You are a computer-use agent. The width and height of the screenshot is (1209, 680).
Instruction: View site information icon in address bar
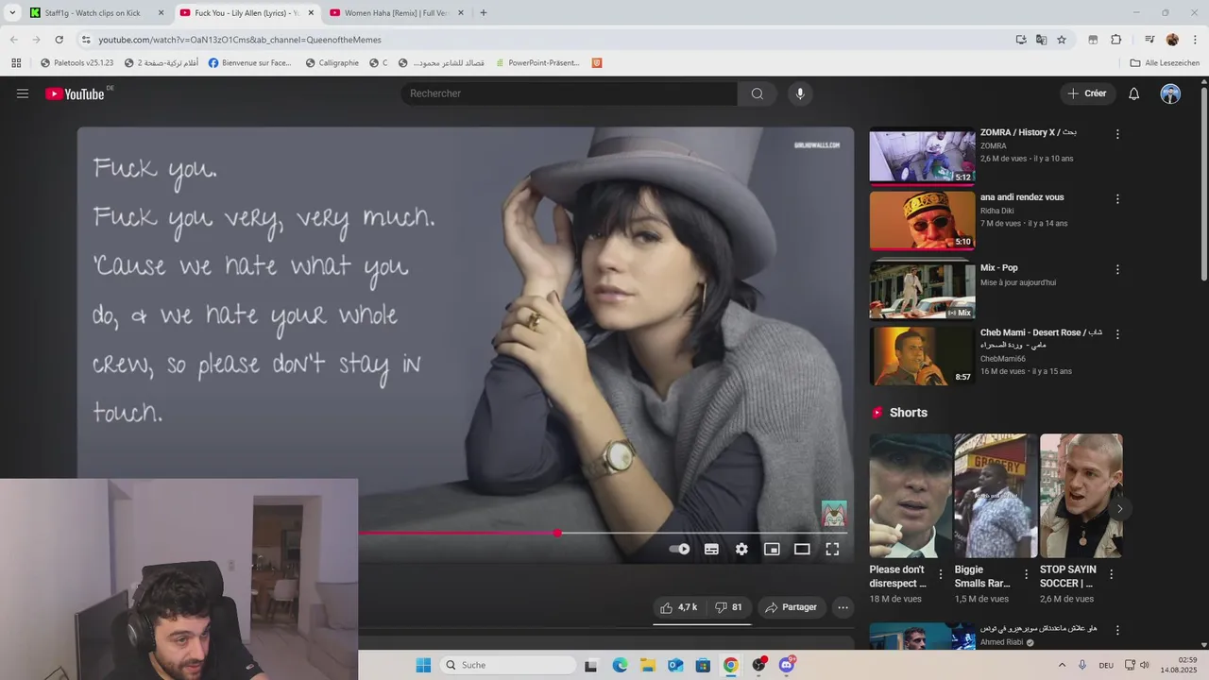pyautogui.click(x=86, y=40)
